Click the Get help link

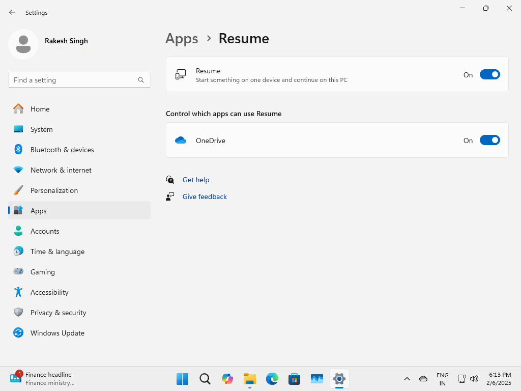[x=196, y=180]
